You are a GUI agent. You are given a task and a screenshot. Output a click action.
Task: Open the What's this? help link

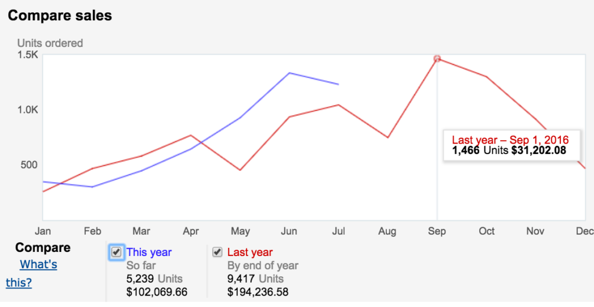[38, 265]
